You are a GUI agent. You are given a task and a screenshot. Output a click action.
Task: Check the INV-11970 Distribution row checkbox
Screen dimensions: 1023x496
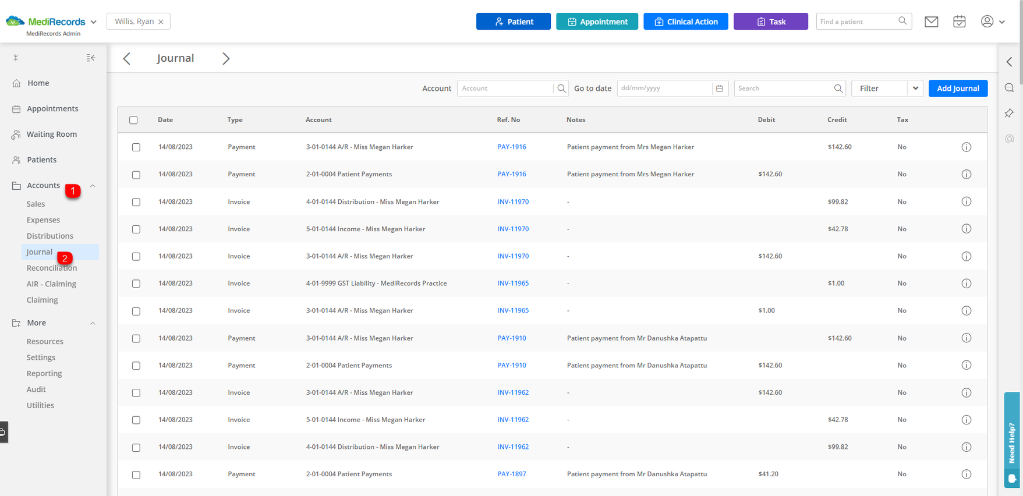pos(136,202)
